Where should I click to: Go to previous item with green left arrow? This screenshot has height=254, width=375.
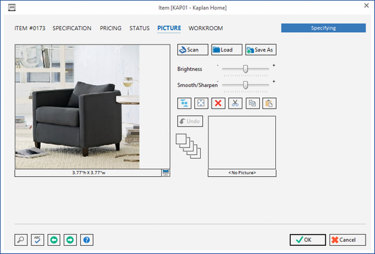[54, 240]
